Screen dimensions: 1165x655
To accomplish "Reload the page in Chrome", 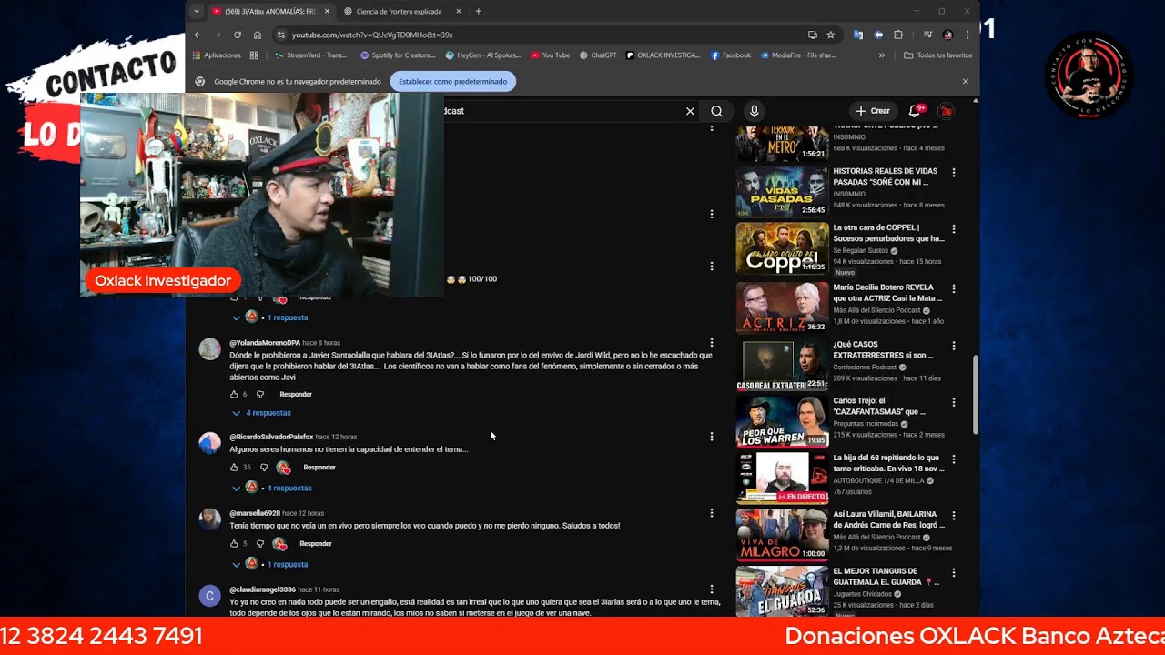I will [238, 35].
